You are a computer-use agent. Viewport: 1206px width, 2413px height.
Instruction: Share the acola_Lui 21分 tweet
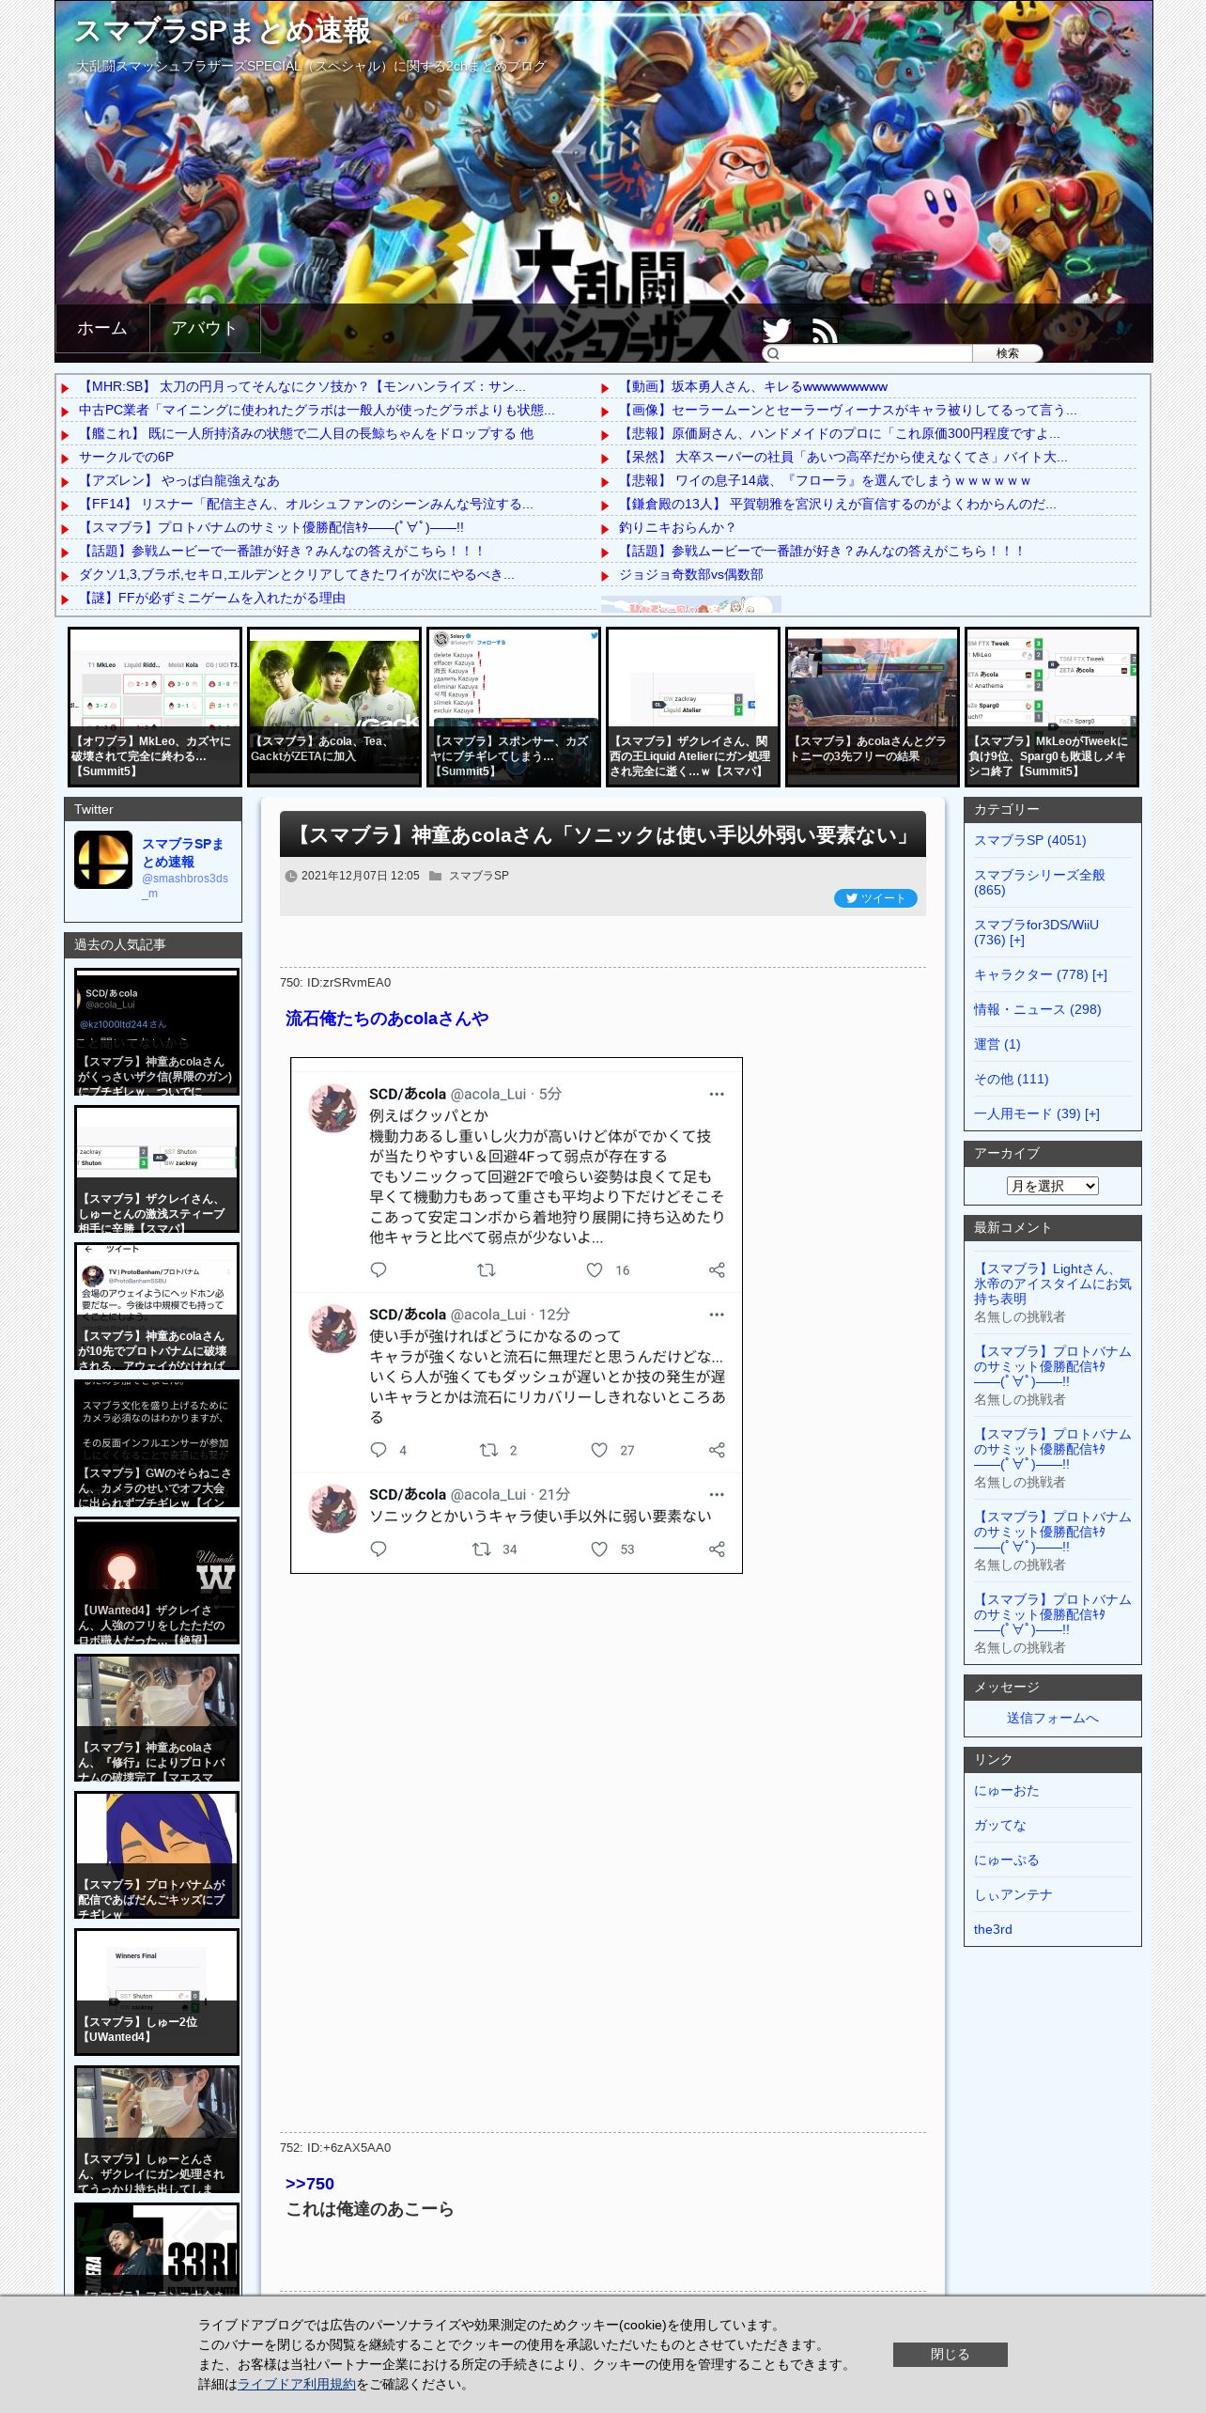pyautogui.click(x=717, y=1549)
